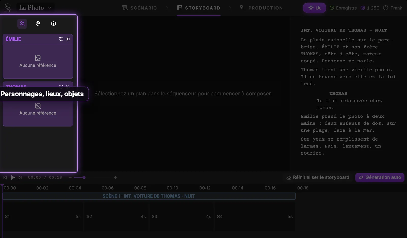Zoom out the timeline with minus icon
This screenshot has width=407, height=238.
coord(70,177)
